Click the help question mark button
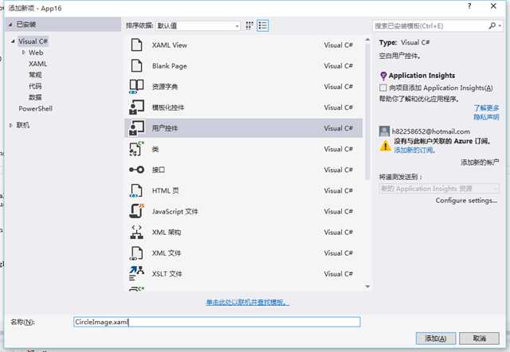This screenshot has width=510, height=352. pos(469,6)
